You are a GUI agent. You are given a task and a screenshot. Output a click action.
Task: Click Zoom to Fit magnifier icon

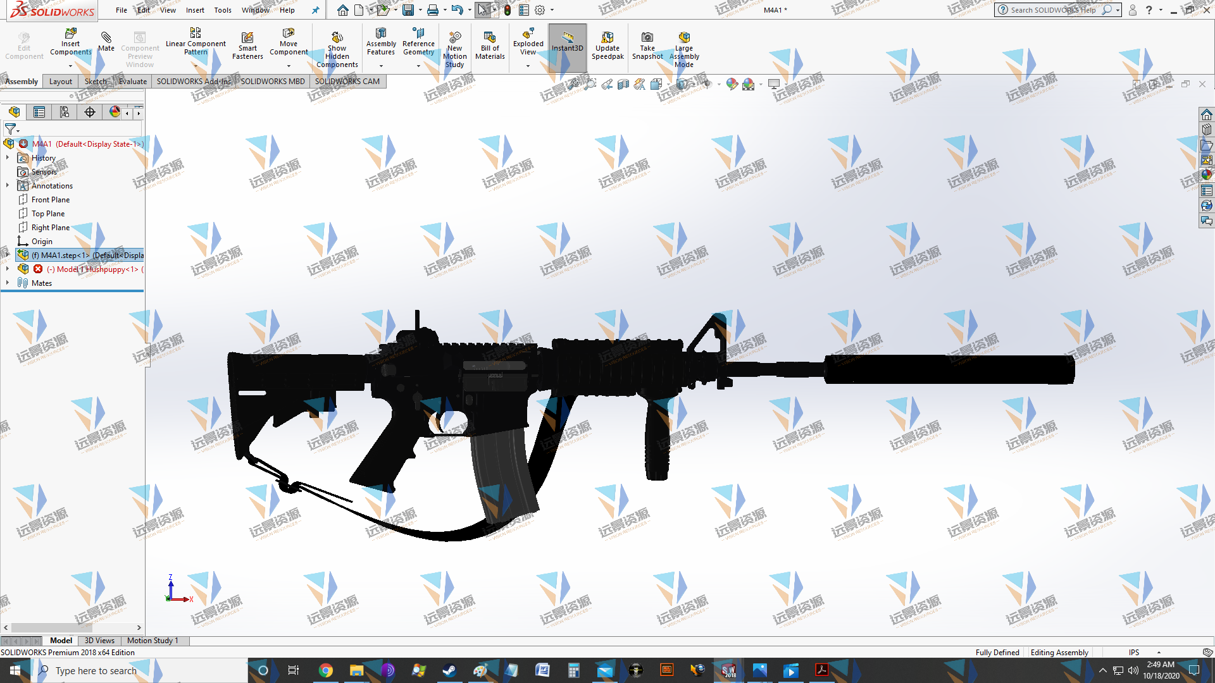(574, 84)
